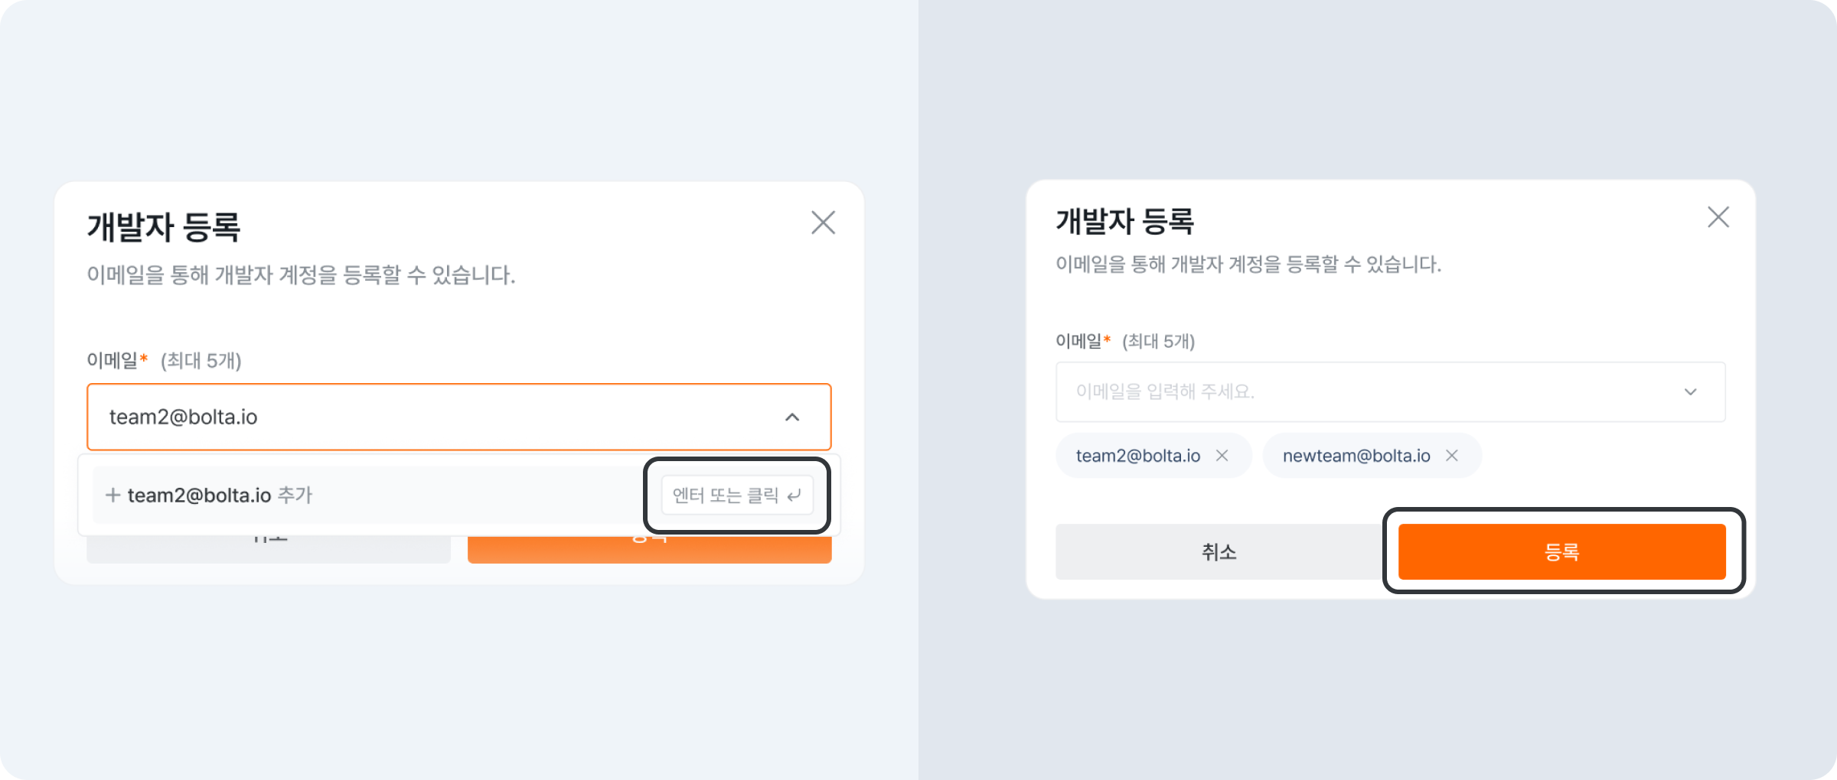This screenshot has width=1837, height=780.
Task: Remove the team2@bolta.io email chip
Action: click(1222, 456)
